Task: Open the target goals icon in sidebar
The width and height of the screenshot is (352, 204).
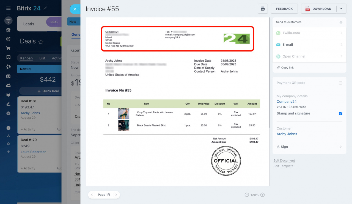Action: coord(9,39)
